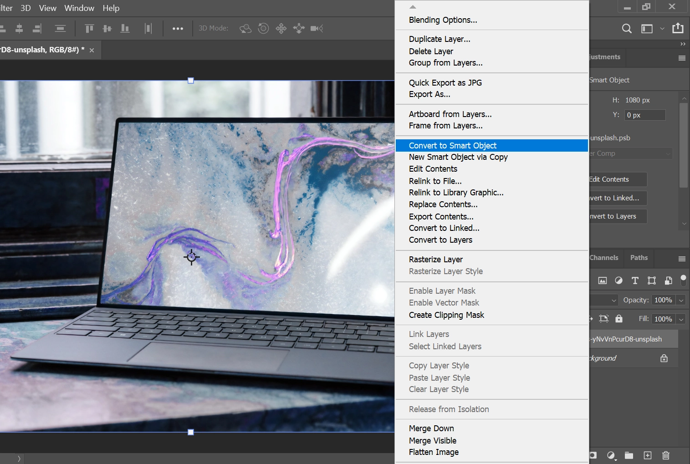The image size is (690, 464).
Task: Open the search icon top right
Action: [x=626, y=28]
